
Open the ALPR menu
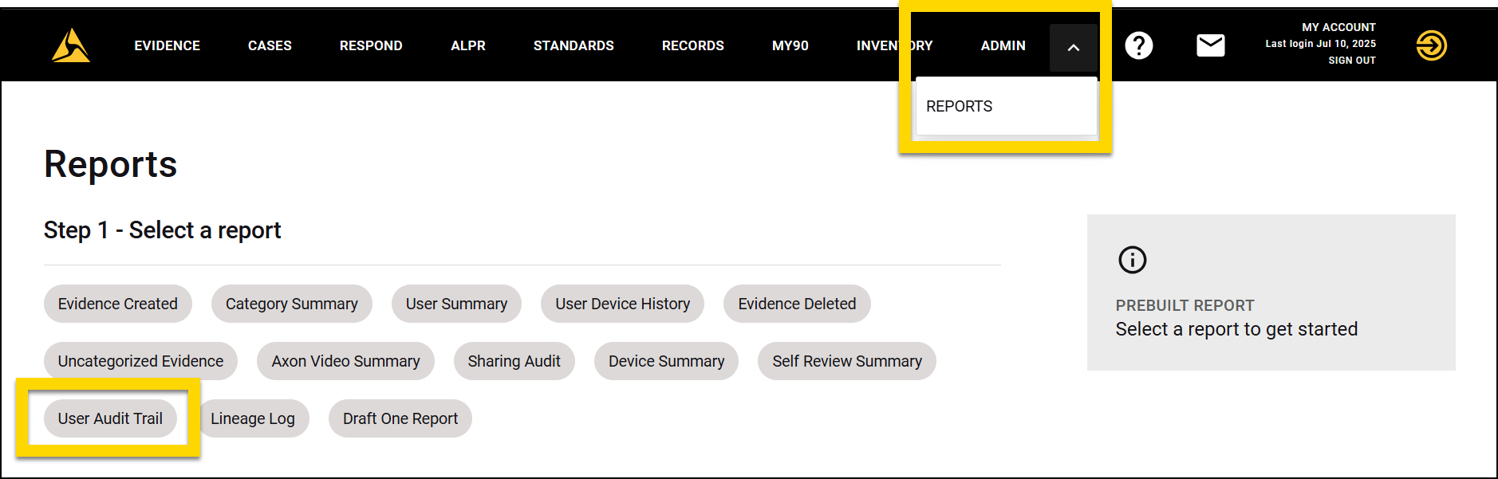coord(467,45)
